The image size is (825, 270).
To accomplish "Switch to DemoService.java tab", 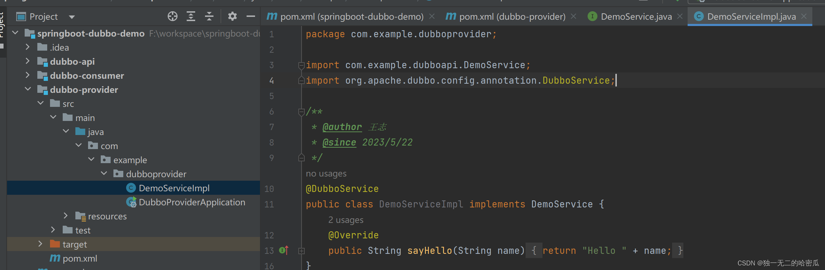I will point(636,17).
